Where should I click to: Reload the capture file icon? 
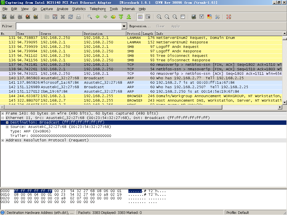(71, 17)
